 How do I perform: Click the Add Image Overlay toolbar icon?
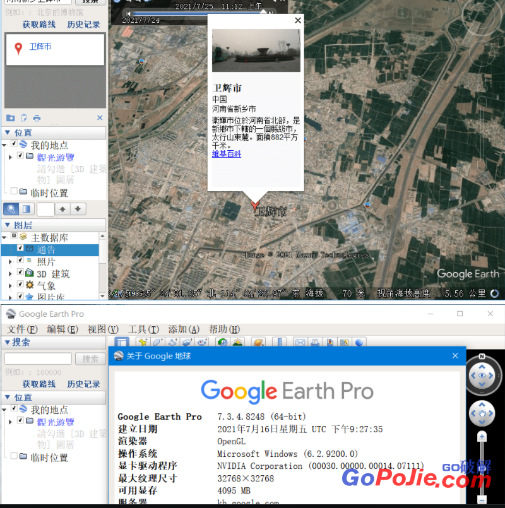click(x=187, y=342)
